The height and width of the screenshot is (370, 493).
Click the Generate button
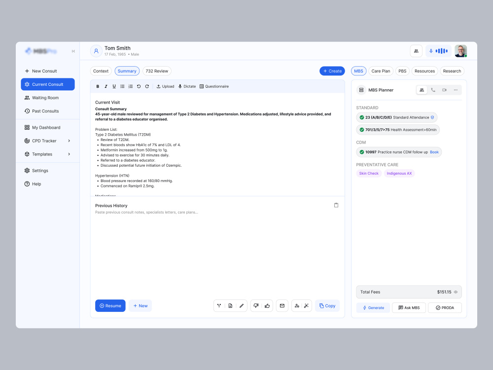coord(373,308)
